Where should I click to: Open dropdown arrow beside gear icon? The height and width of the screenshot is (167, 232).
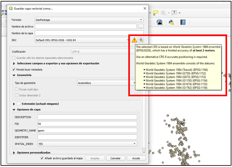point(169,13)
